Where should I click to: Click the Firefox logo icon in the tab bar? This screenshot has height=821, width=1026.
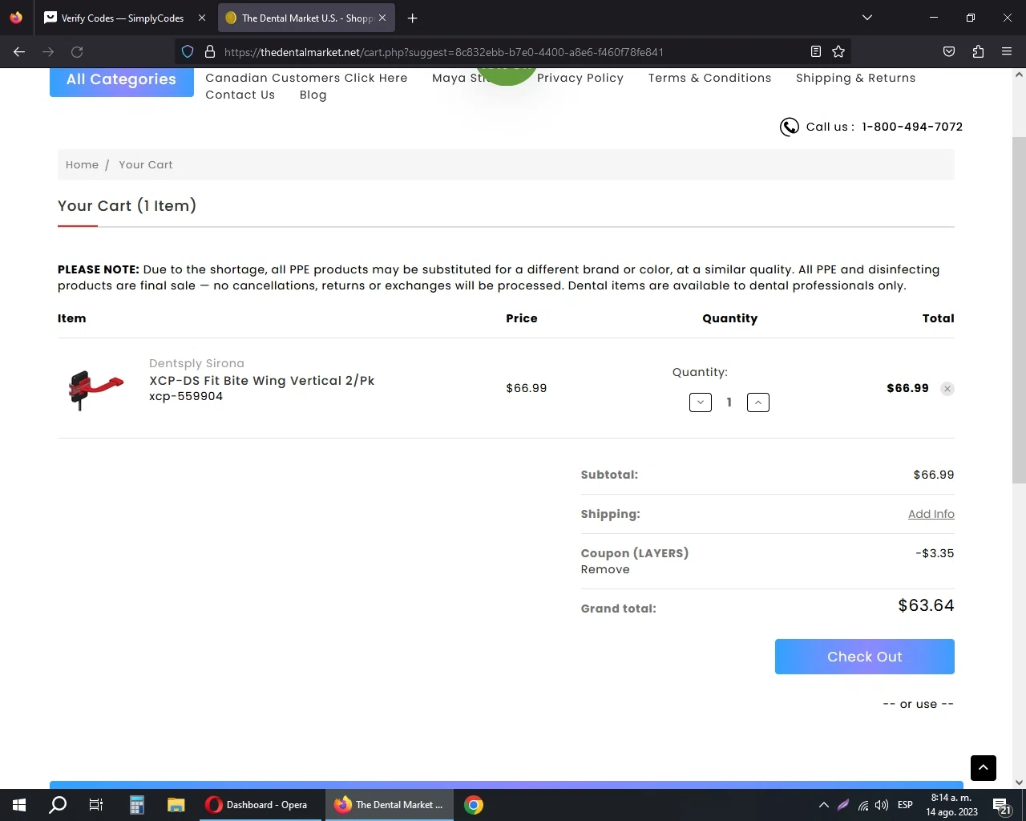[16, 18]
